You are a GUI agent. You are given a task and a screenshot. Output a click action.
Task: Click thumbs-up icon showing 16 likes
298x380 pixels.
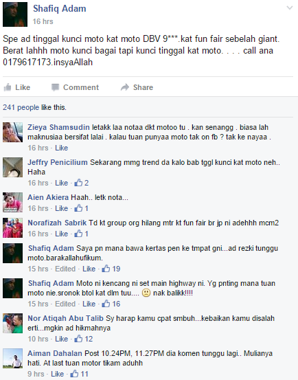tap(106, 304)
